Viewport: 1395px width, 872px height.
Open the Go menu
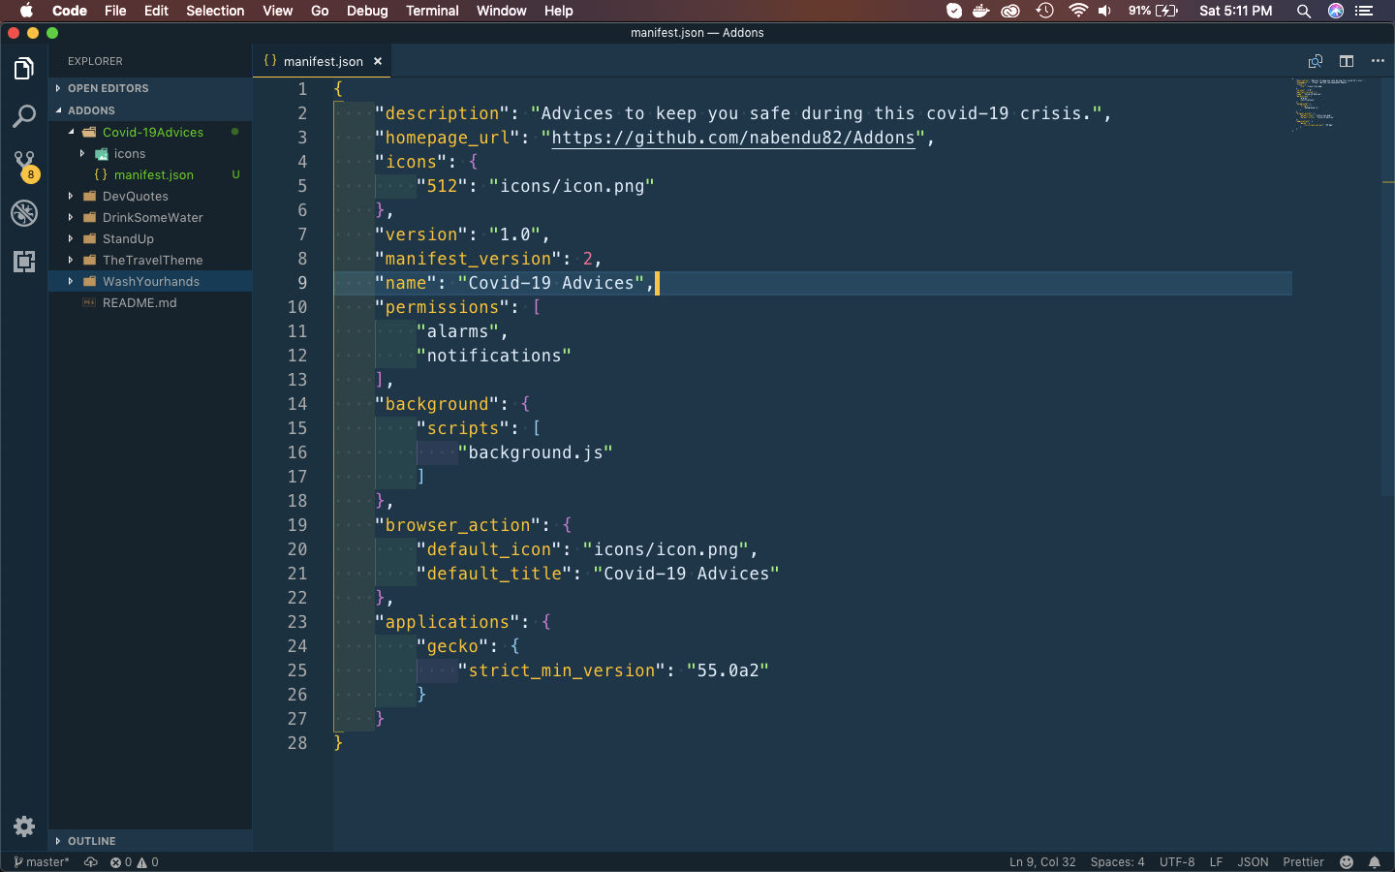(320, 11)
